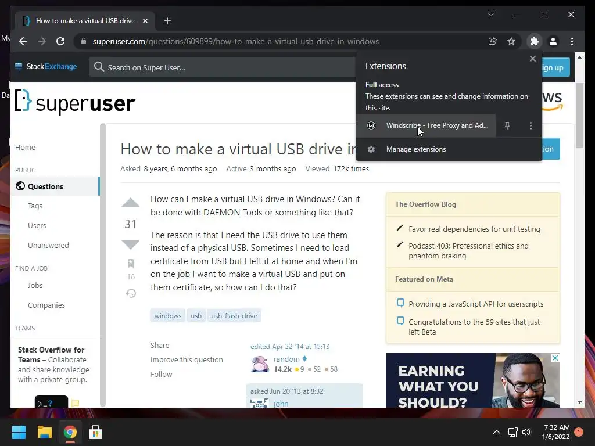Close the superuser tab
Screen dimensions: 595x446
[x=145, y=21]
